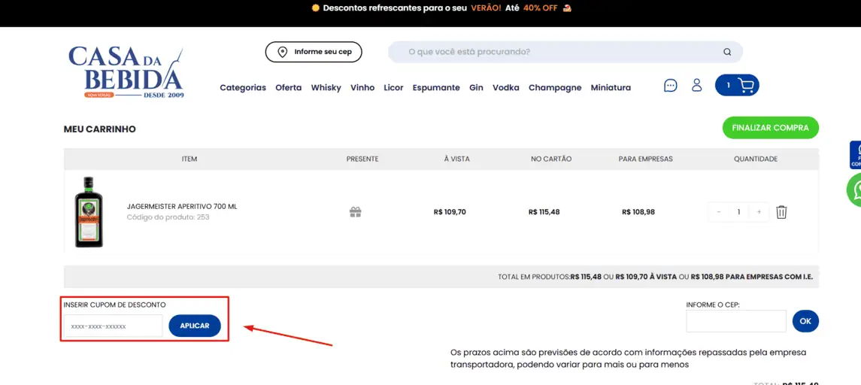This screenshot has height=385, width=861.
Task: Open the Miniatura category
Action: coord(611,87)
